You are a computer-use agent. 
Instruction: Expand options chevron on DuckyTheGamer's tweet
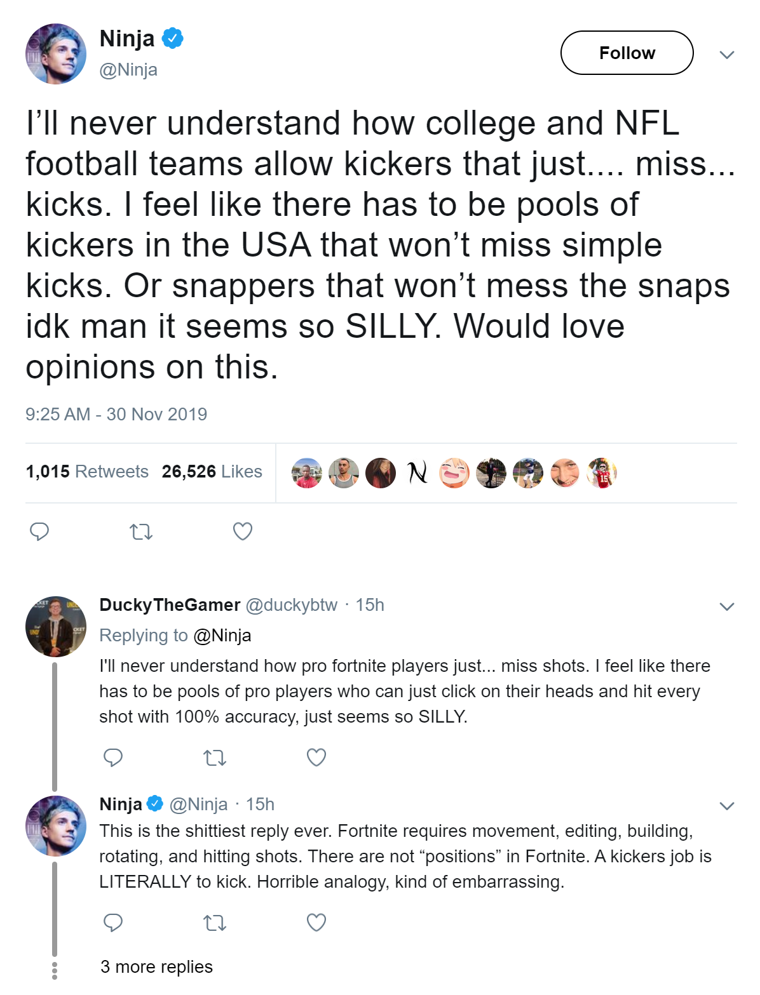(727, 606)
